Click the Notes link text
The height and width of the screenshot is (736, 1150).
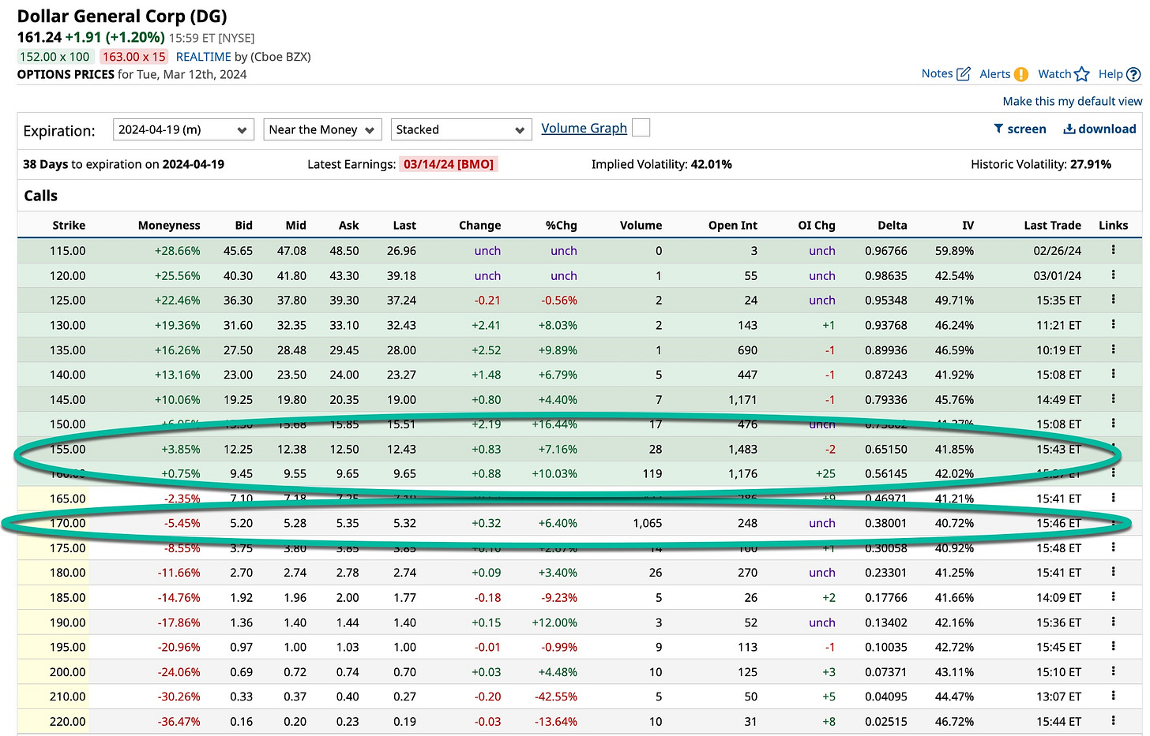937,73
